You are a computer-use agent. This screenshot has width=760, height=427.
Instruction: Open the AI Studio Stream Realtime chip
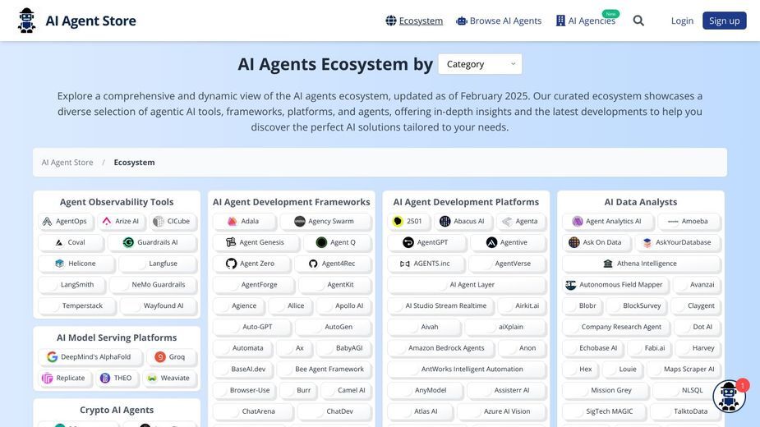(441, 305)
